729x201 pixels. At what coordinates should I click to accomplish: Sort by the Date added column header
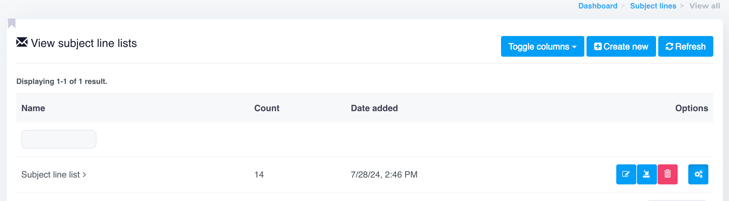pos(374,108)
